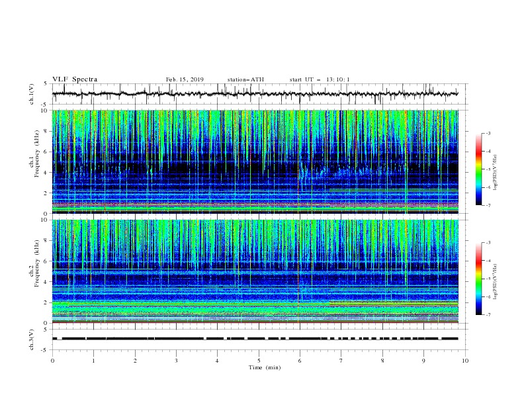Click inside the ch.1 spectrogram panel
The height and width of the screenshot is (405, 524).
click(x=255, y=161)
